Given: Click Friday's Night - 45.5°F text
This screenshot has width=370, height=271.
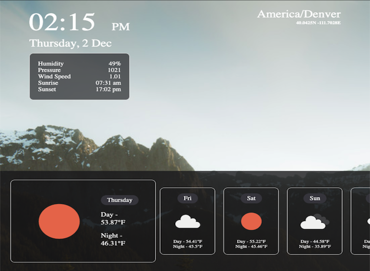Looking at the screenshot, I should point(187,246).
